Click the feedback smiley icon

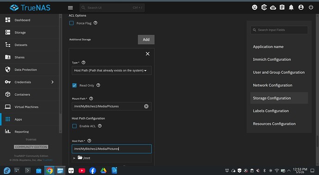(x=255, y=7)
